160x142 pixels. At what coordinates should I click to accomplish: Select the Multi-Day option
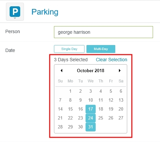pyautogui.click(x=101, y=49)
